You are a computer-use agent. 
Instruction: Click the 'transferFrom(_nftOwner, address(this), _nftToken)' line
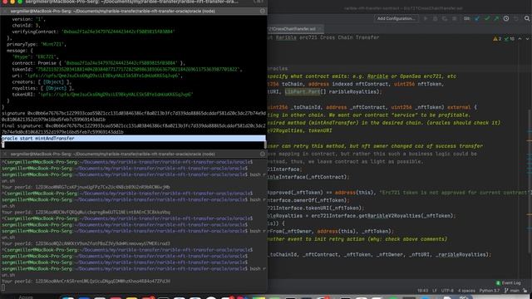(330, 231)
